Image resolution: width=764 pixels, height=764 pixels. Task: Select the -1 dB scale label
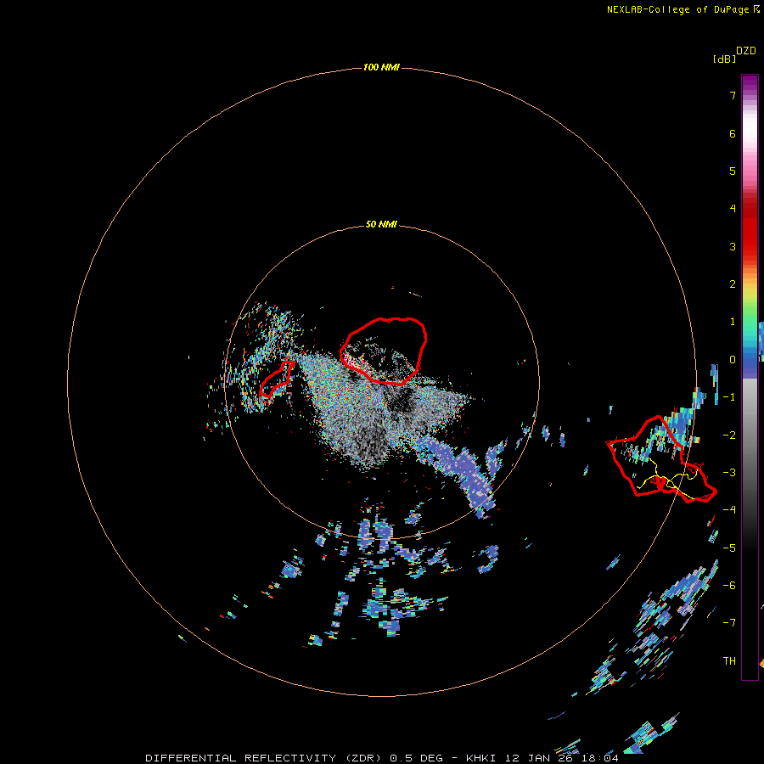(729, 397)
